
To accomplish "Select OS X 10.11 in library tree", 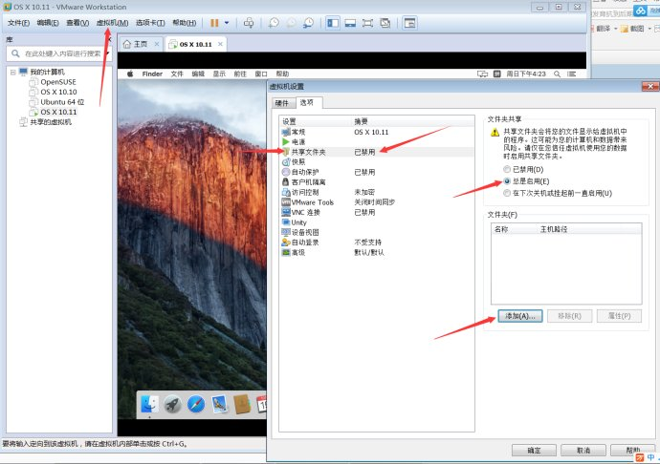I will click(58, 112).
